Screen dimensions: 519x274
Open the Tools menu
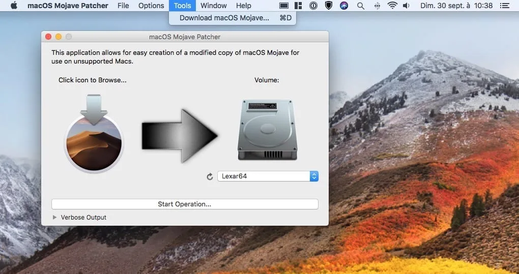[182, 6]
